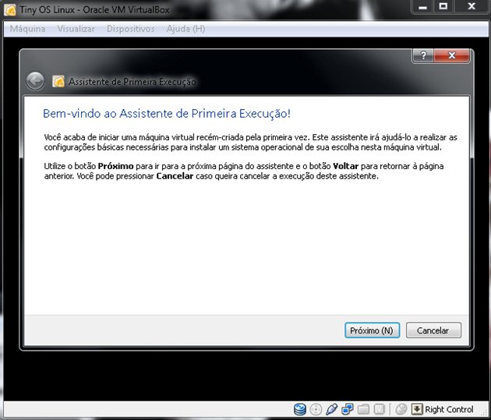Click the mouse integration status icon
Screen dimensions: 491x420
click(401, 409)
